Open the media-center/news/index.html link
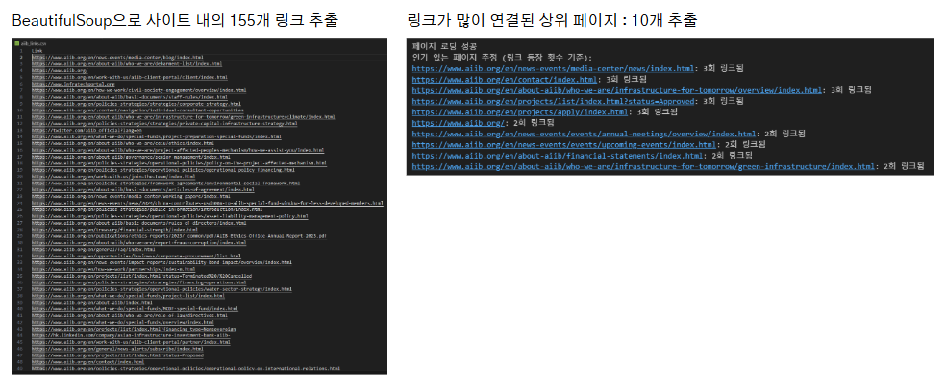The width and height of the screenshot is (946, 392). pyautogui.click(x=553, y=68)
